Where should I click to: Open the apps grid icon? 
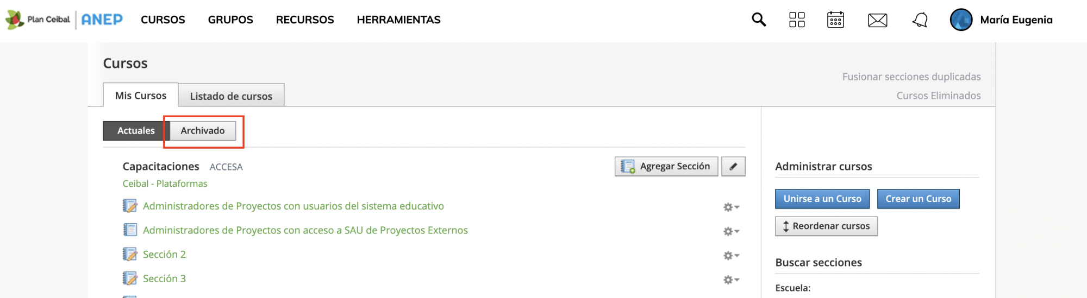(x=797, y=20)
